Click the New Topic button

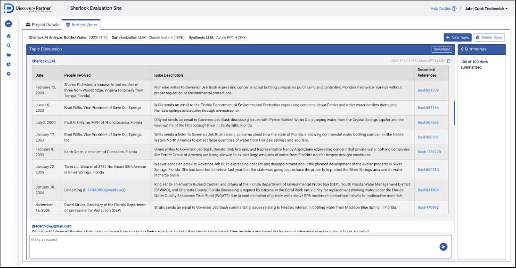click(x=457, y=37)
